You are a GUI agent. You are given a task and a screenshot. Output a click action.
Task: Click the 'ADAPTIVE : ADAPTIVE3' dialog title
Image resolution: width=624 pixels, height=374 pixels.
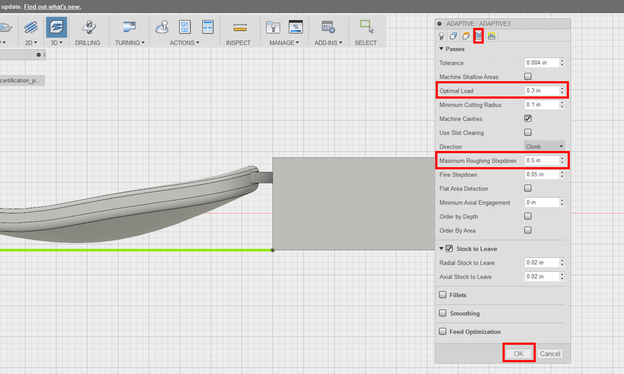coord(478,24)
